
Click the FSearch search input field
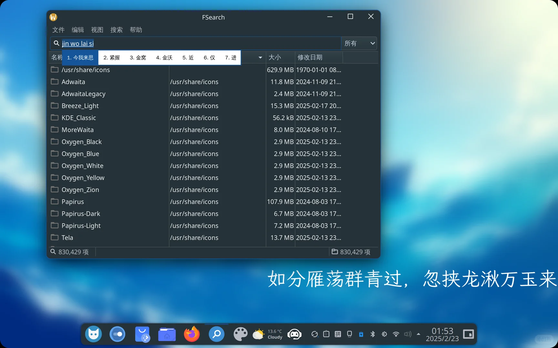[x=194, y=43]
